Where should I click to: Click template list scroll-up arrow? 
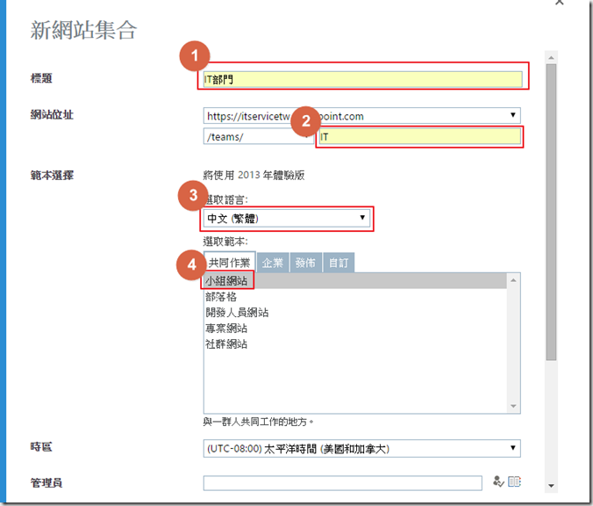514,279
